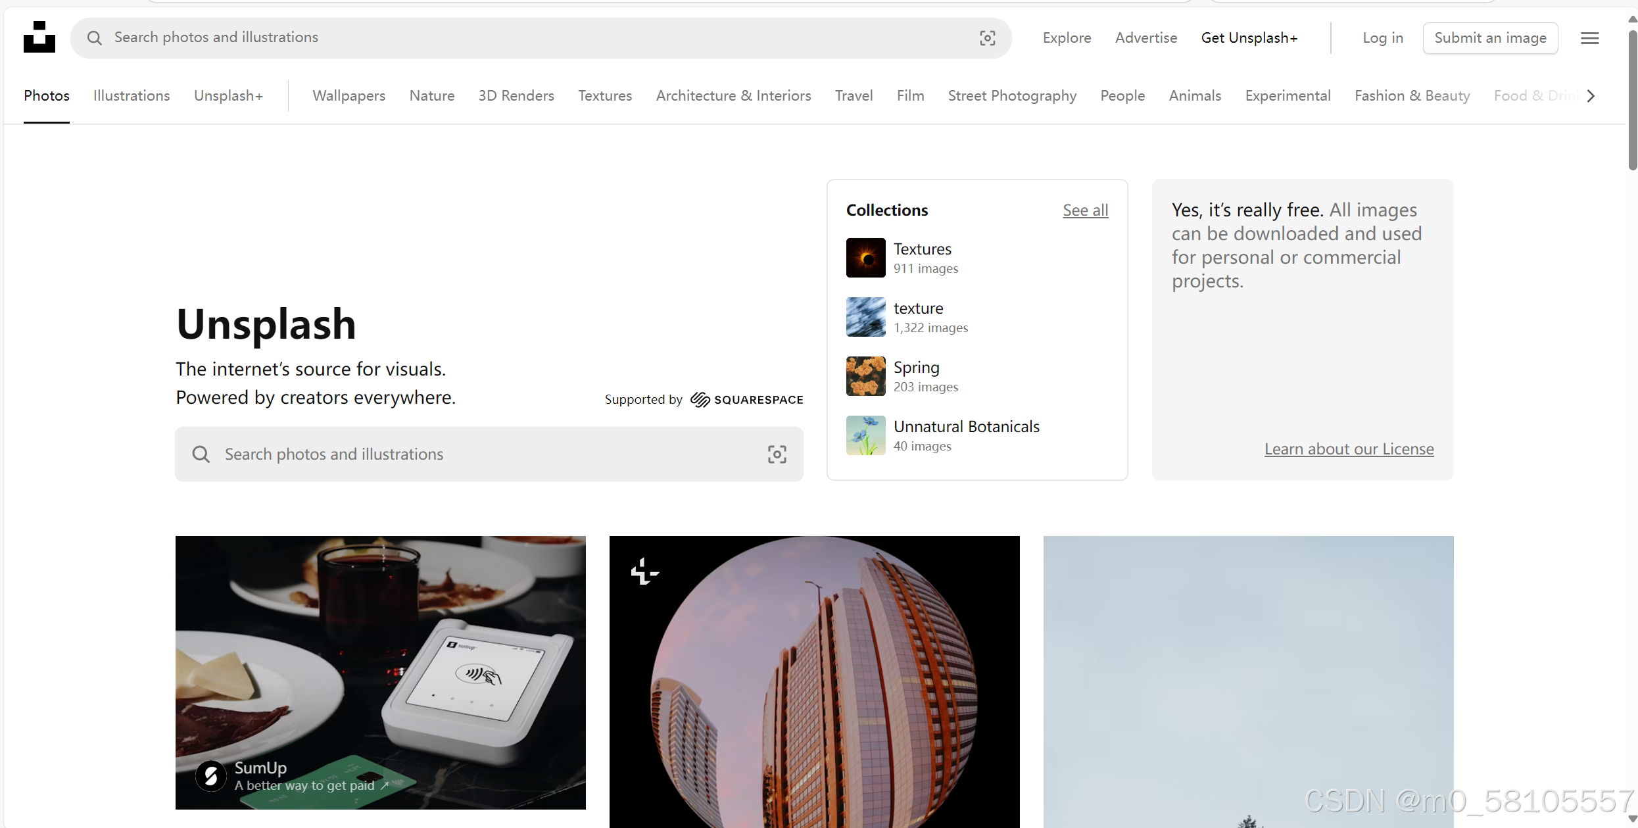
Task: Open See all collections link
Action: 1085,210
